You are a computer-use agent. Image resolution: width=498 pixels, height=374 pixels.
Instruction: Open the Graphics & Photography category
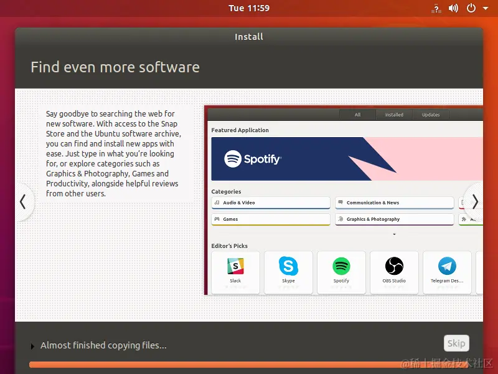[395, 219]
